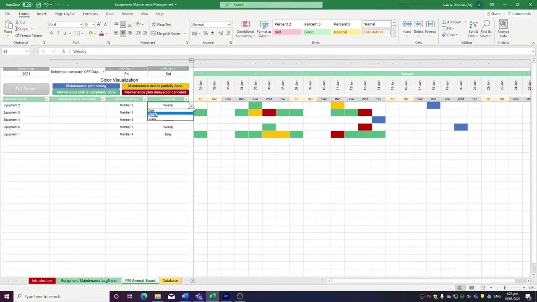
Task: Open Format as Table
Action: pyautogui.click(x=264, y=29)
